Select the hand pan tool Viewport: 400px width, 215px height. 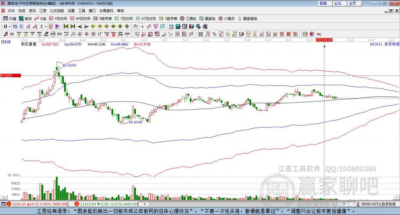pos(136,27)
